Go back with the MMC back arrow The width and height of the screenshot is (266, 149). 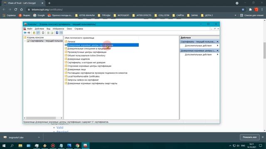click(25, 33)
